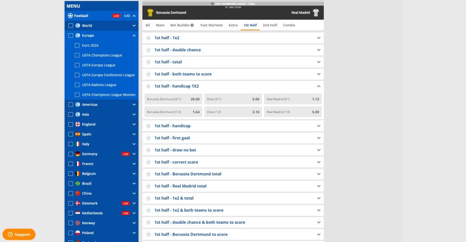
Task: Switch to Fast Markets tab
Action: click(211, 26)
